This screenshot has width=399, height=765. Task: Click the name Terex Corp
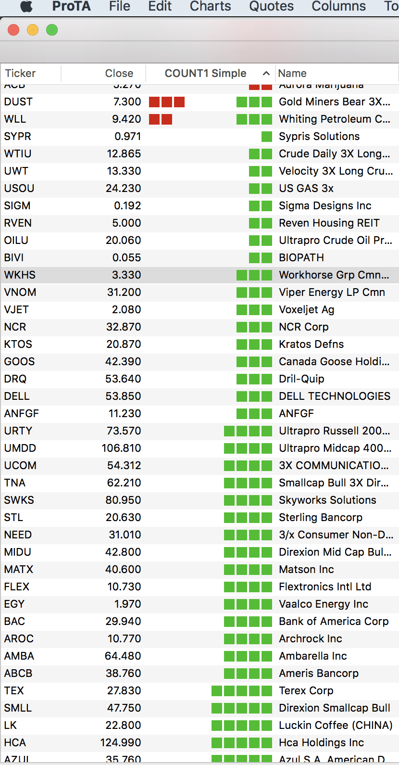coord(306,691)
